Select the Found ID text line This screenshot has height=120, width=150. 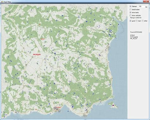point(136,32)
